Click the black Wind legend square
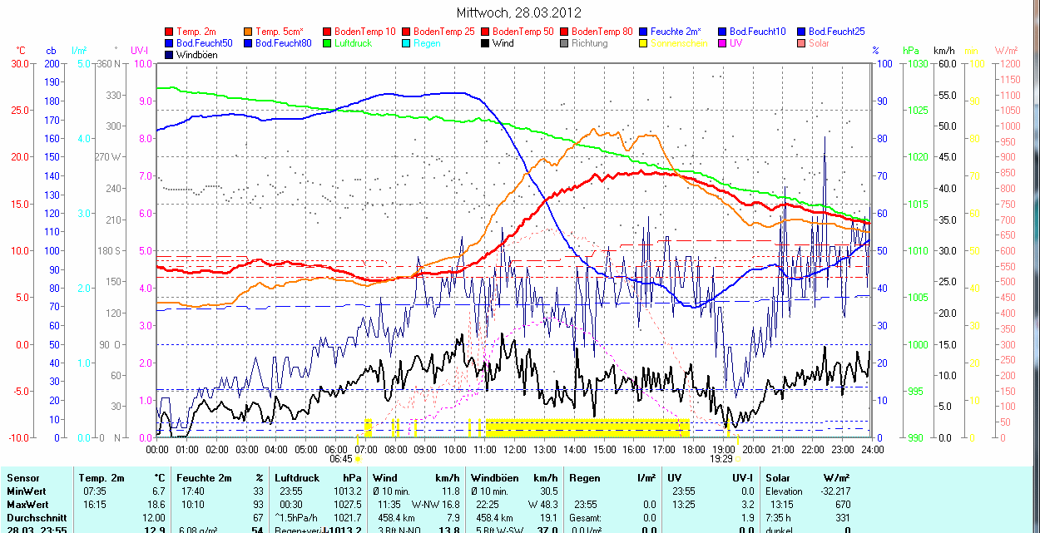 [x=486, y=43]
